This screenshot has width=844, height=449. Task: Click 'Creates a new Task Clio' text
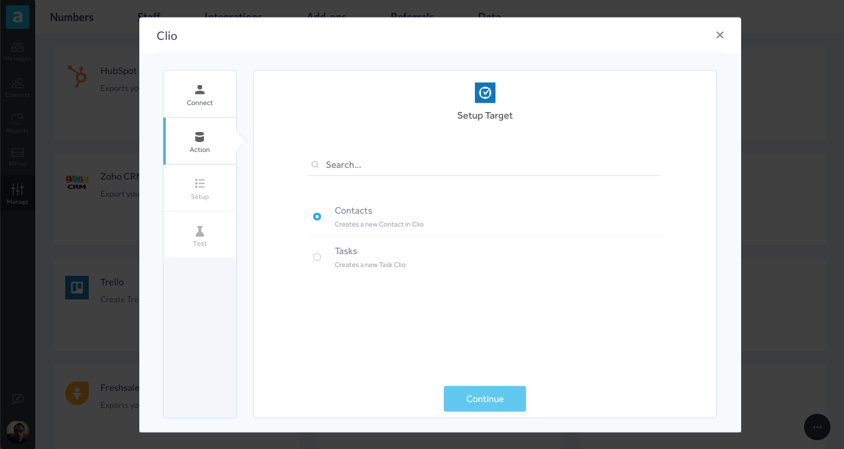pyautogui.click(x=370, y=265)
